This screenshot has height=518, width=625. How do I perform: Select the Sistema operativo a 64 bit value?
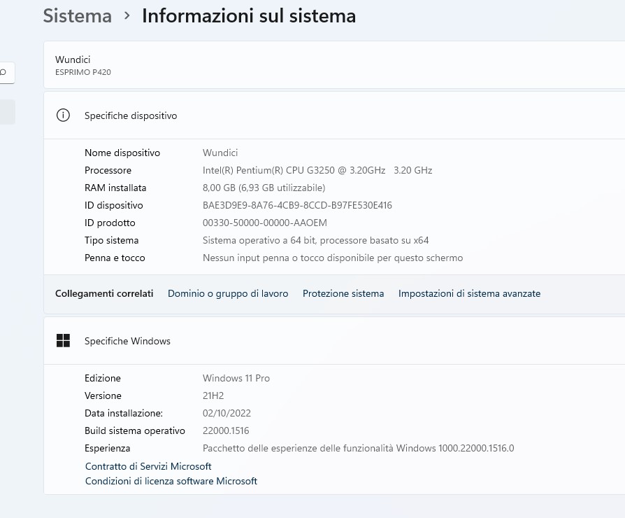(316, 241)
